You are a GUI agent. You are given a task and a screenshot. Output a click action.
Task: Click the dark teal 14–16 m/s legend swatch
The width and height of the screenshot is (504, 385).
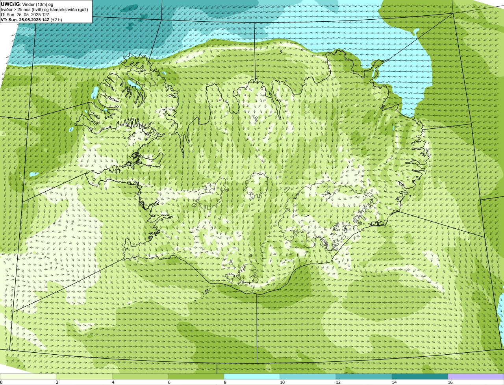coord(420,377)
